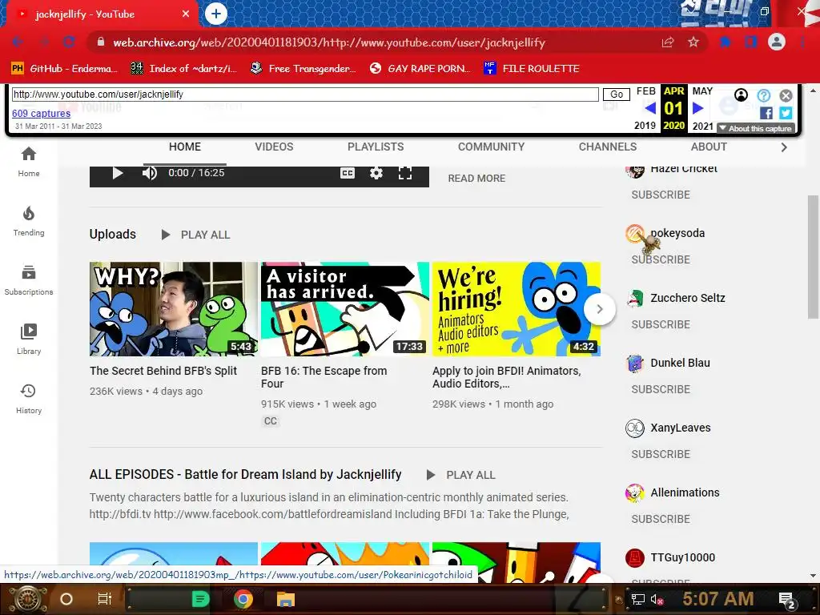Viewport: 820px width, 615px height.
Task: Switch to the ABOUT channel tab
Action: pos(709,147)
